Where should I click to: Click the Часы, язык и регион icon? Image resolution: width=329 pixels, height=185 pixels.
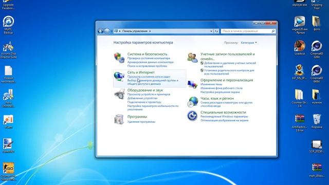(192, 102)
